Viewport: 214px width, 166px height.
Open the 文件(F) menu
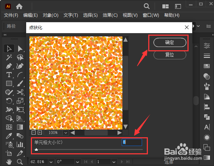tap(11, 15)
